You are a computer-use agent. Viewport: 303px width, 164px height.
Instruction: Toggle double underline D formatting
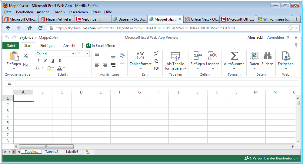(x=60, y=61)
